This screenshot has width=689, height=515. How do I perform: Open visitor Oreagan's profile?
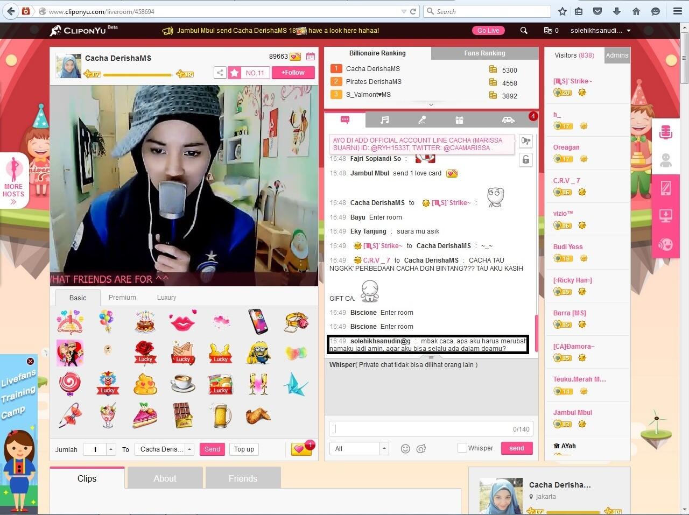coord(566,147)
